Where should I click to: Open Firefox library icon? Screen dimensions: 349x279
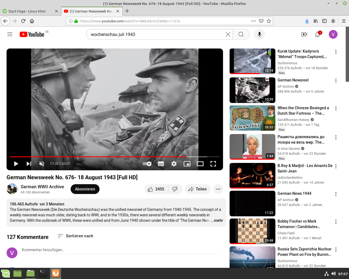coord(316,21)
